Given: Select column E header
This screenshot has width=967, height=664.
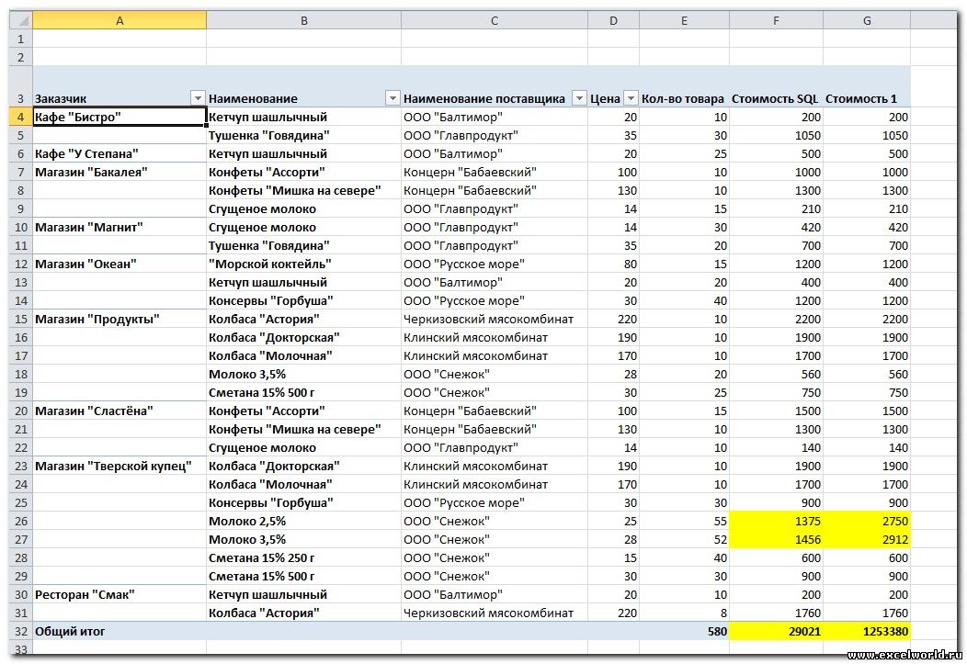Looking at the screenshot, I should click(x=684, y=20).
